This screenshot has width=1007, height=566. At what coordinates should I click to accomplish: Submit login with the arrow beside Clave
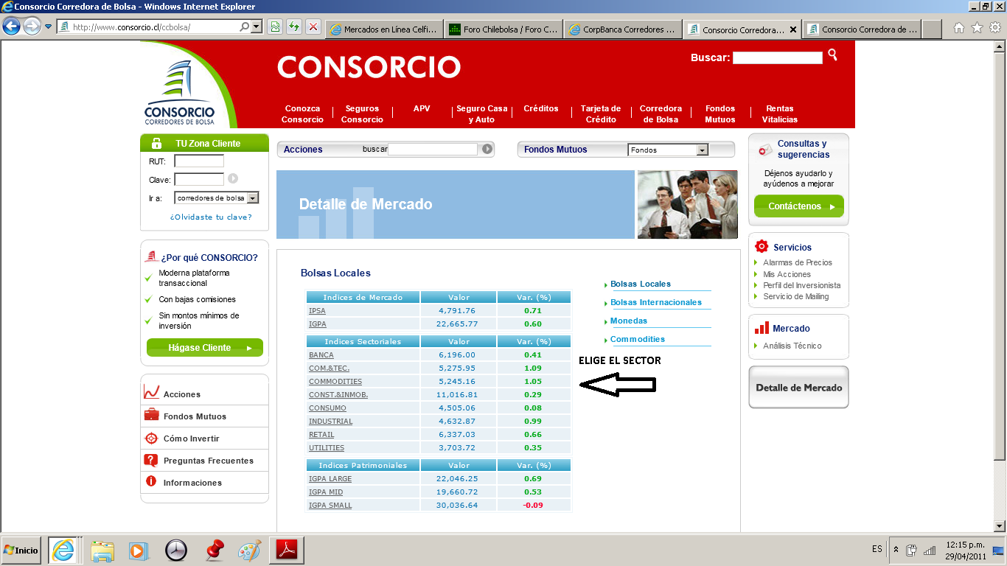pyautogui.click(x=233, y=178)
